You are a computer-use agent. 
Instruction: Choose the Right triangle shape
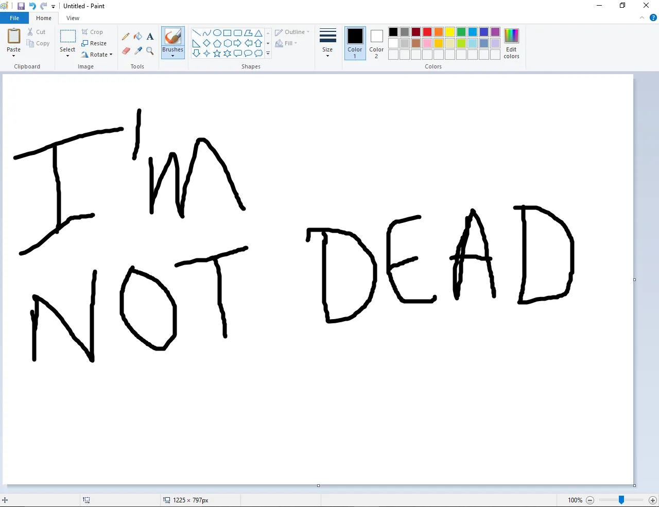click(x=197, y=43)
